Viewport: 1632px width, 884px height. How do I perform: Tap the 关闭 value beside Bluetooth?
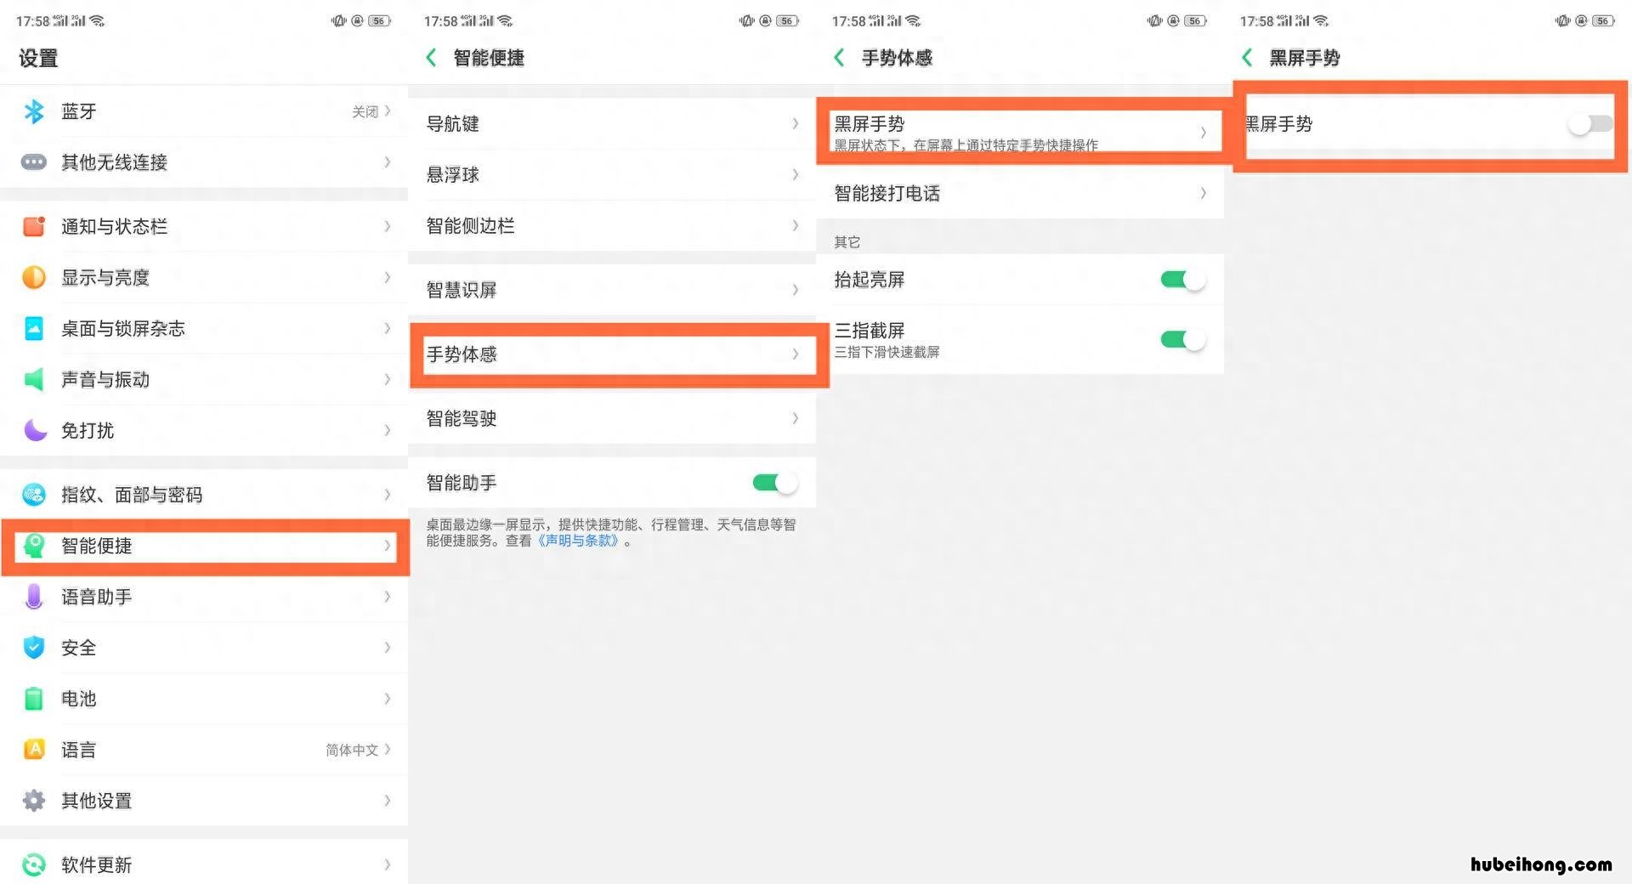pyautogui.click(x=365, y=111)
